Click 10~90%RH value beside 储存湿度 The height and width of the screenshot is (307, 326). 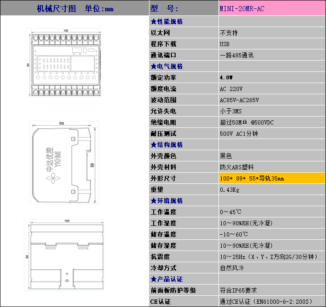pos(246,245)
